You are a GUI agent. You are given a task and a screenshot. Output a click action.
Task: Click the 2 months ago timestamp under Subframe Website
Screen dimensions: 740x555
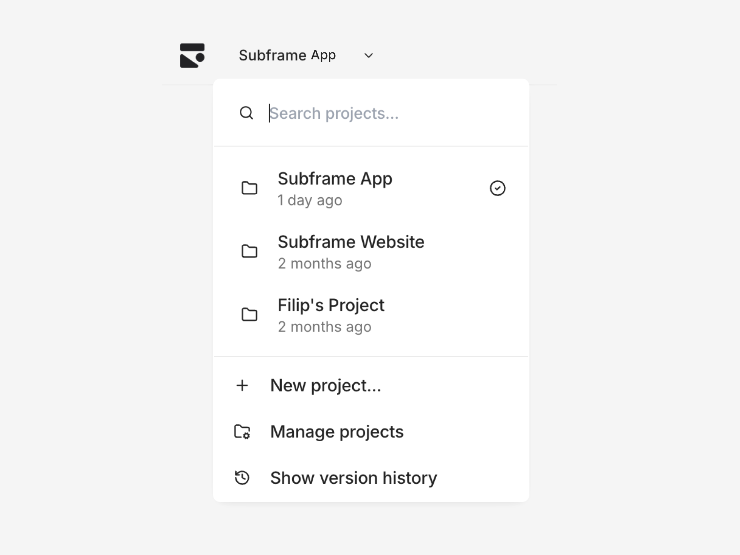click(x=325, y=263)
